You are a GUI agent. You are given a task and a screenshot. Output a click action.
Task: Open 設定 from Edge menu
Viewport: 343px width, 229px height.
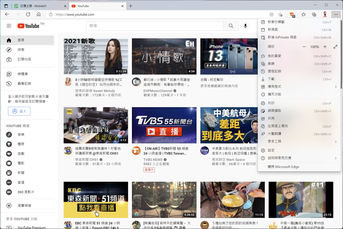pos(299,150)
